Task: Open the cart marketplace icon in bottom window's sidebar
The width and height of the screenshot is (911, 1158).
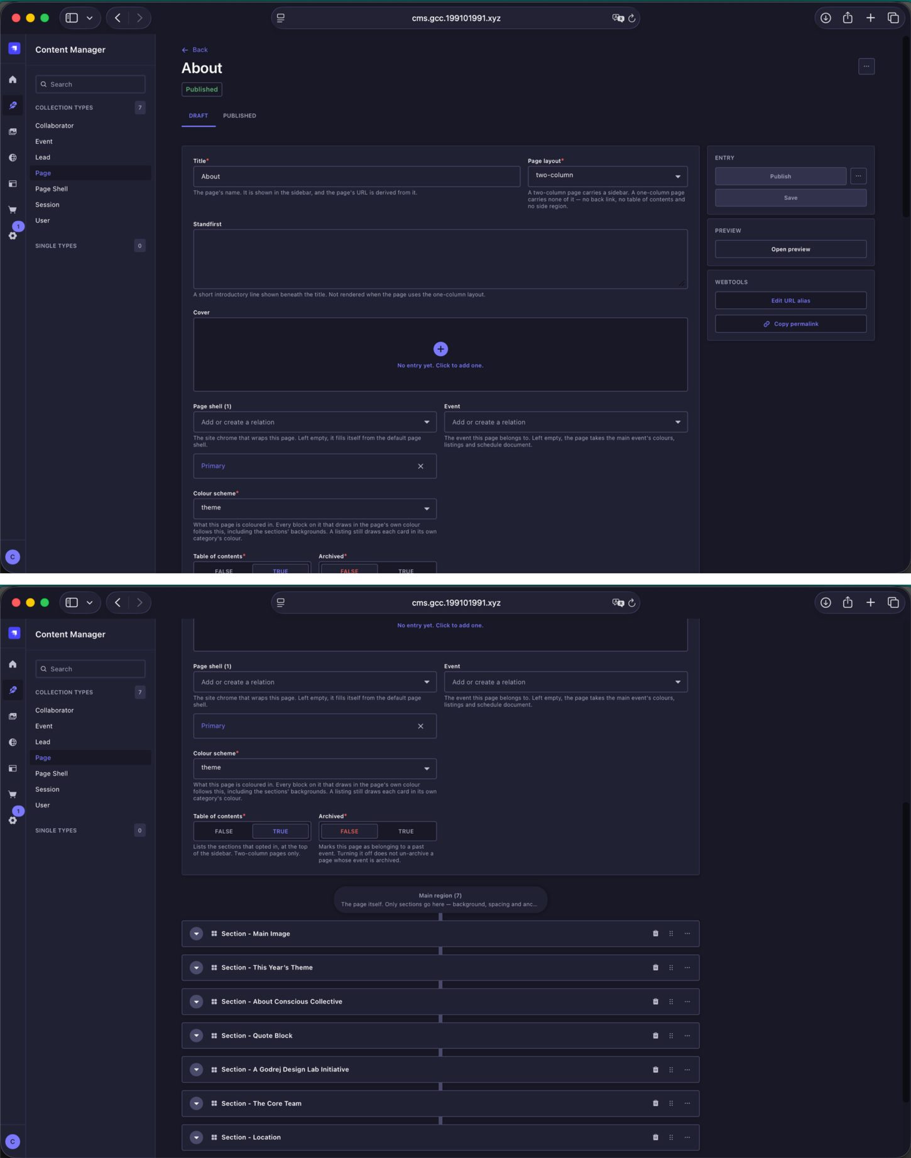Action: point(13,794)
